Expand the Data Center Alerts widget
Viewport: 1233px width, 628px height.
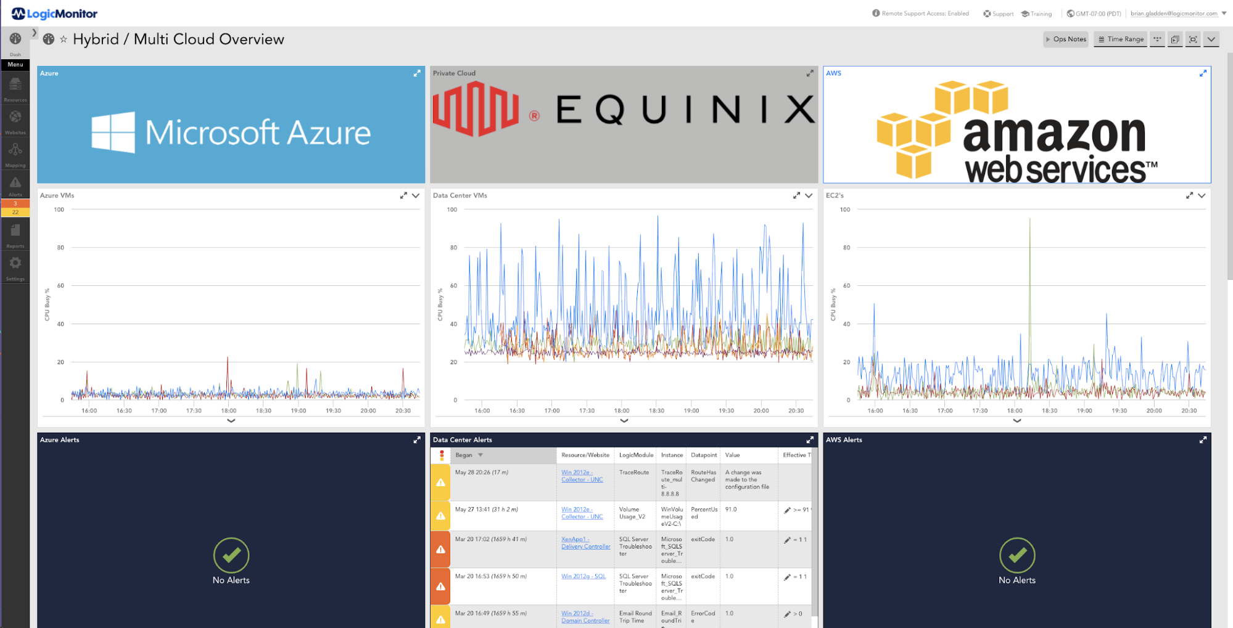pyautogui.click(x=810, y=440)
